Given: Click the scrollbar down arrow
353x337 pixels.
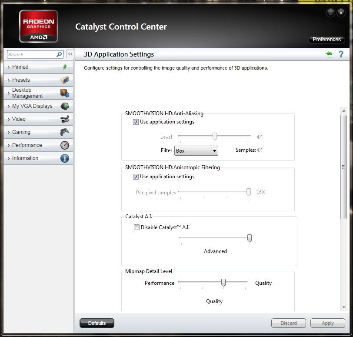Looking at the screenshot, I should 344,307.
